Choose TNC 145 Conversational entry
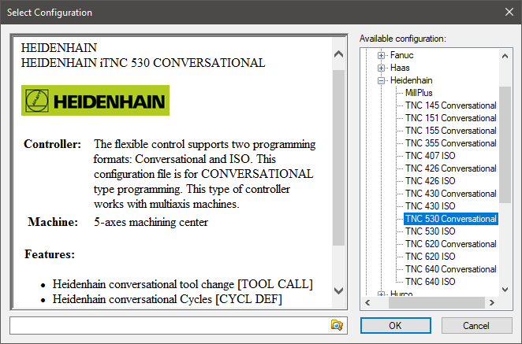Image resolution: width=522 pixels, height=344 pixels. click(451, 105)
